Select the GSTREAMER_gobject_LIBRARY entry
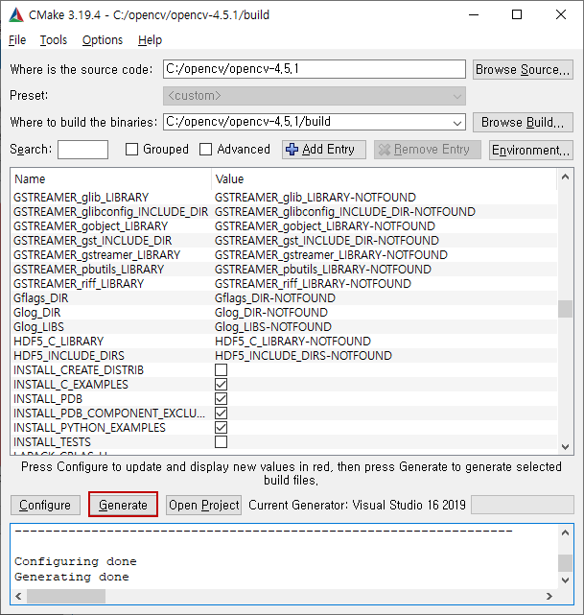 click(x=90, y=226)
